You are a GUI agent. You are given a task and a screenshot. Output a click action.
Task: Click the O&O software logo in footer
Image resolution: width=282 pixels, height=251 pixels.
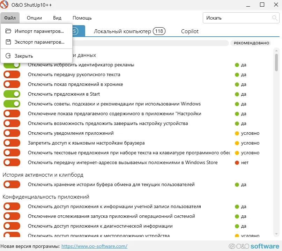point(254,246)
